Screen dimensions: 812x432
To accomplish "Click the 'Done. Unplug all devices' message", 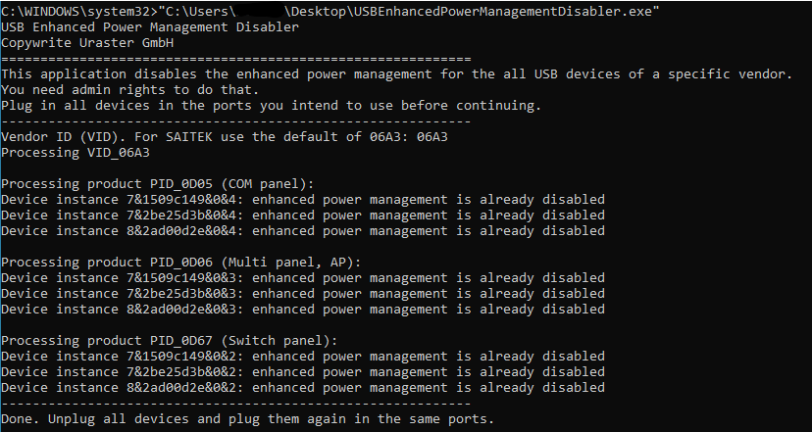I will pyautogui.click(x=247, y=418).
